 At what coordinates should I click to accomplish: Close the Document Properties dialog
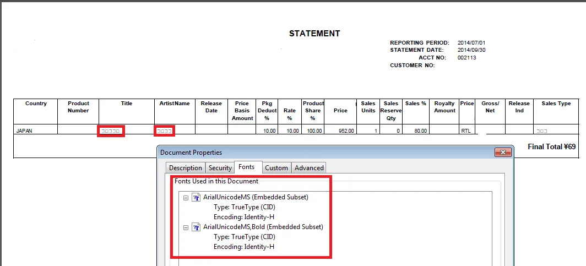pyautogui.click(x=503, y=152)
